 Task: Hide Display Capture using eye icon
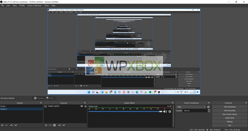(x=81, y=106)
